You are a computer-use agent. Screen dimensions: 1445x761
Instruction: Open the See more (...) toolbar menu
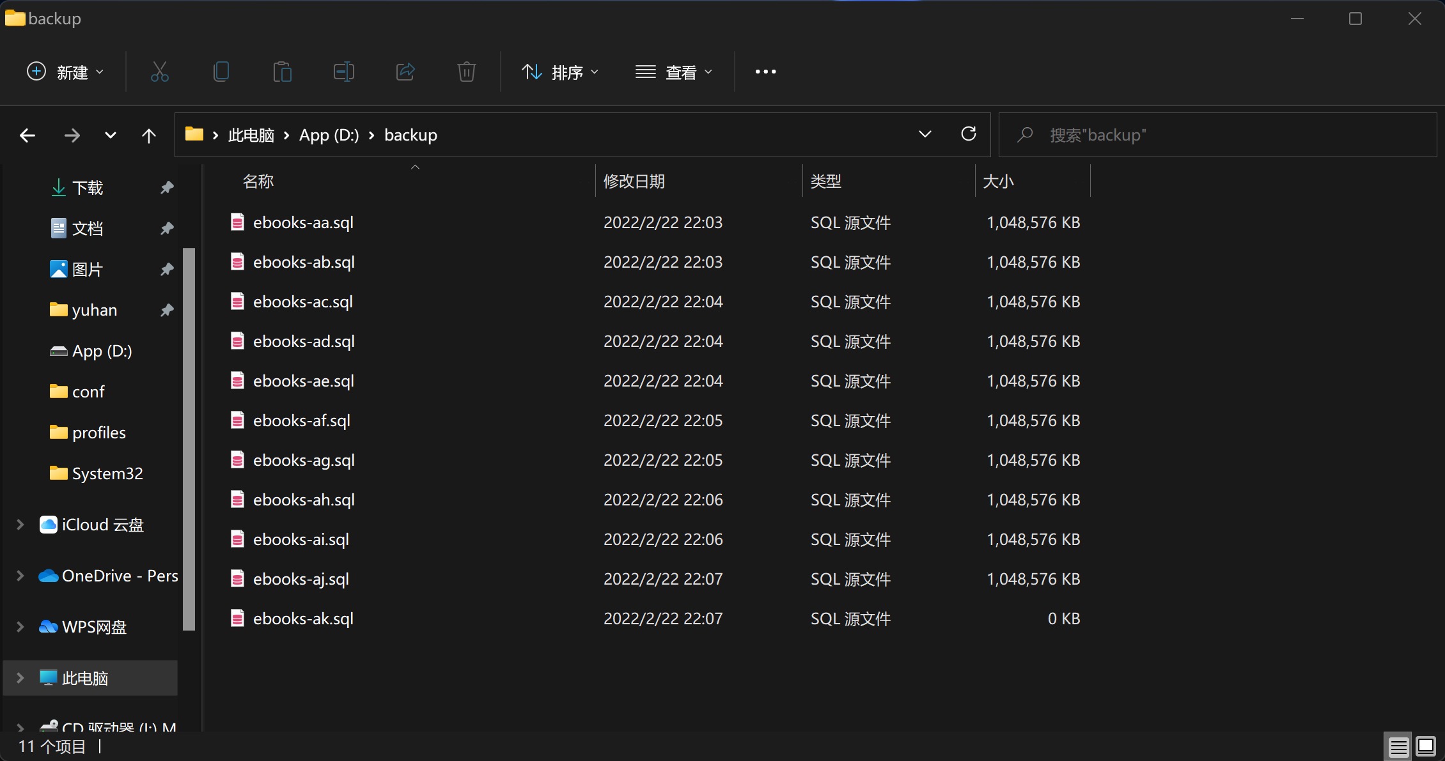[x=765, y=72]
